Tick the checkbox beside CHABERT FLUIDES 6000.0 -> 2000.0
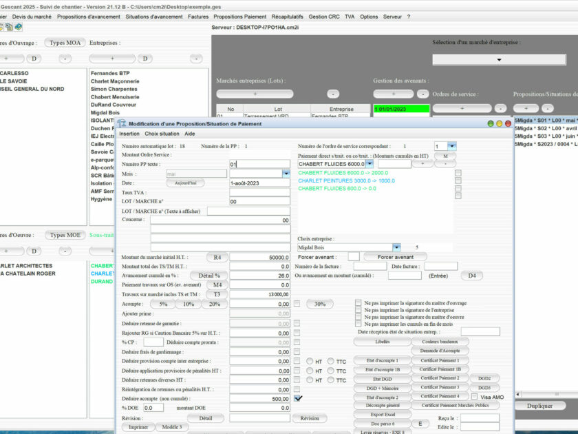Viewport: 578px width, 434px height. click(x=458, y=173)
